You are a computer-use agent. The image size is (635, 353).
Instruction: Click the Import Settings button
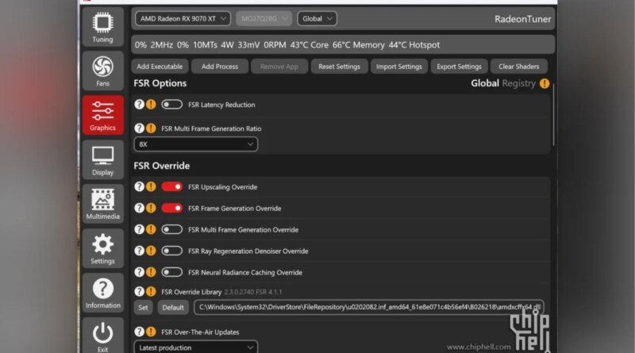click(x=399, y=67)
